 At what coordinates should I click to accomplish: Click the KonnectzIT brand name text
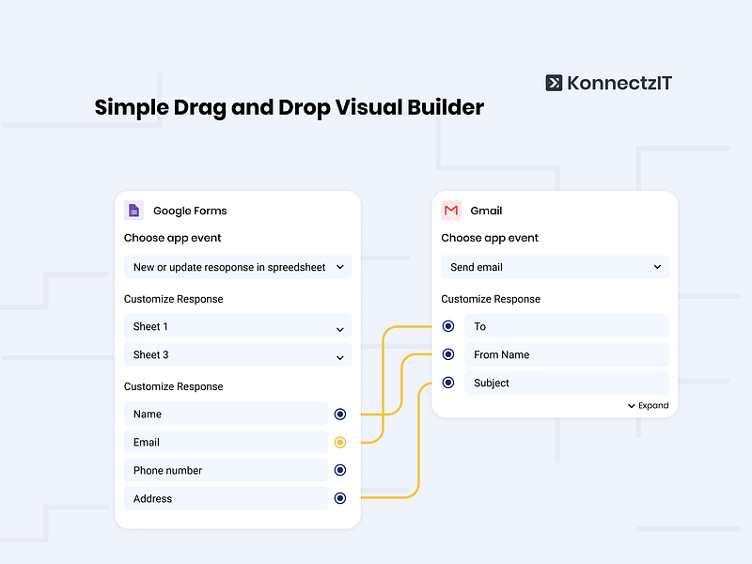tap(619, 83)
